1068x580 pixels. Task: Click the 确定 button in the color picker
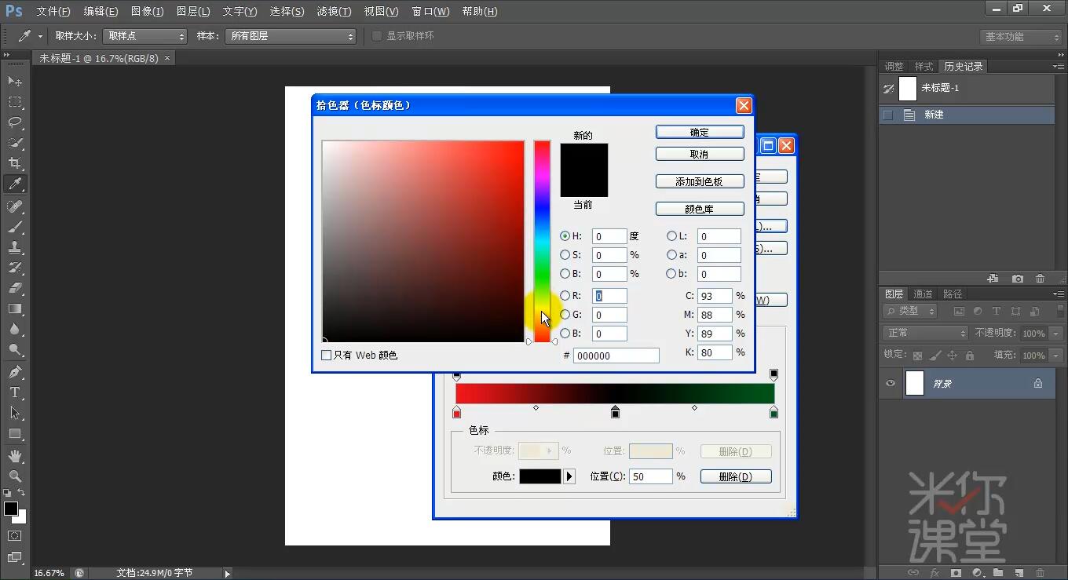pos(699,131)
